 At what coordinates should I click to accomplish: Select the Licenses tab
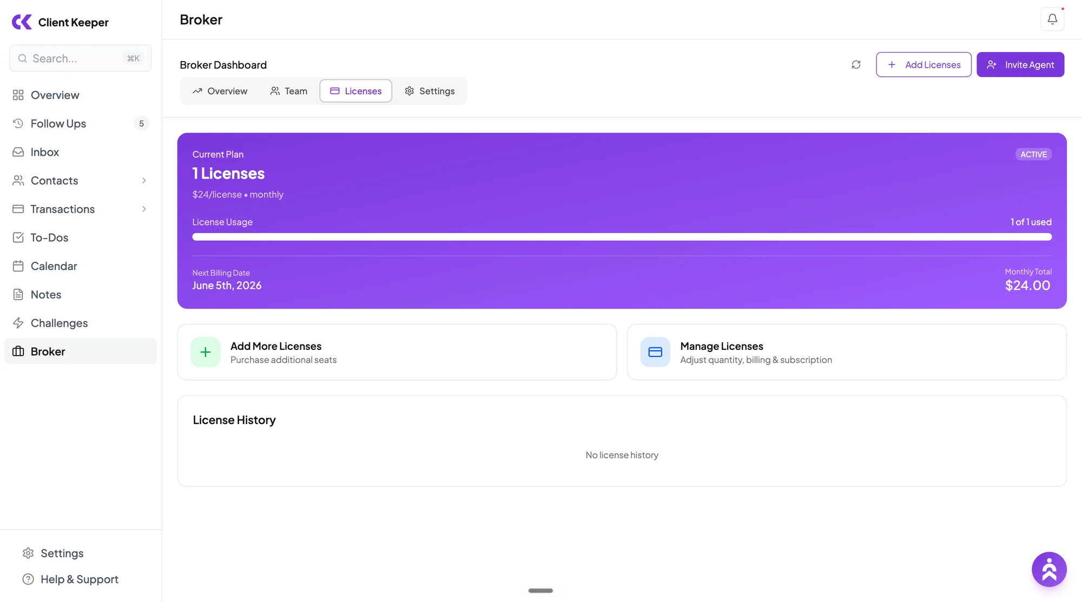pyautogui.click(x=356, y=91)
